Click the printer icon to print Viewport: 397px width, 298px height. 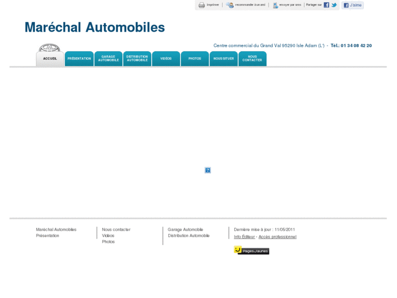(x=202, y=5)
